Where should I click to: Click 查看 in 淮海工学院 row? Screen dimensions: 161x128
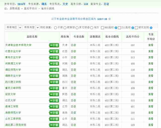tap(151, 106)
